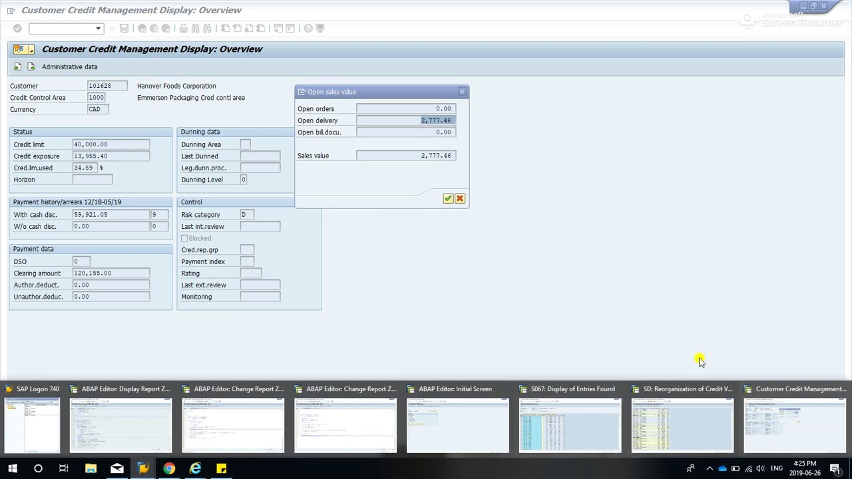Expand the small arrow beside header icon
The width and height of the screenshot is (852, 479).
[x=31, y=49]
